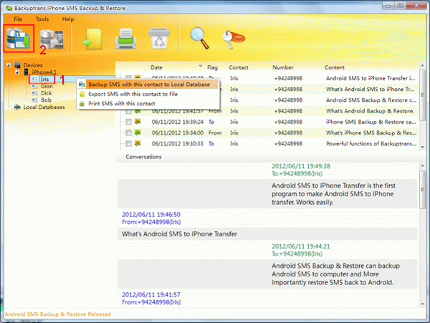The height and width of the screenshot is (323, 430).
Task: Click the Local Databases icon in tree
Action: point(17,107)
